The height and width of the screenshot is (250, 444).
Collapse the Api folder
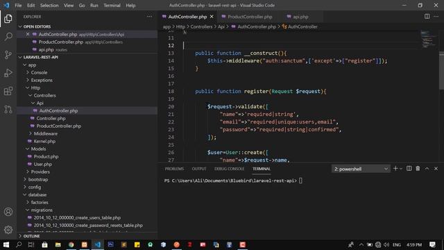pyautogui.click(x=40, y=103)
